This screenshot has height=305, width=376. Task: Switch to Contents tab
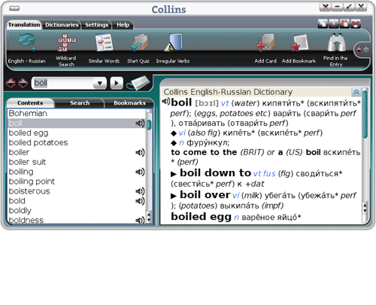pyautogui.click(x=30, y=103)
